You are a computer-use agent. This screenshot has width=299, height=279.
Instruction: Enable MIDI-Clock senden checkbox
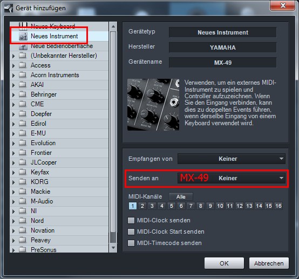click(131, 220)
